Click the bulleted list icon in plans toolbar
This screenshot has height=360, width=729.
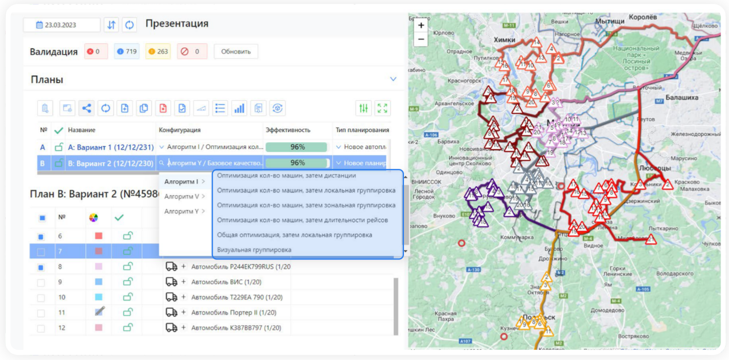pyautogui.click(x=220, y=108)
